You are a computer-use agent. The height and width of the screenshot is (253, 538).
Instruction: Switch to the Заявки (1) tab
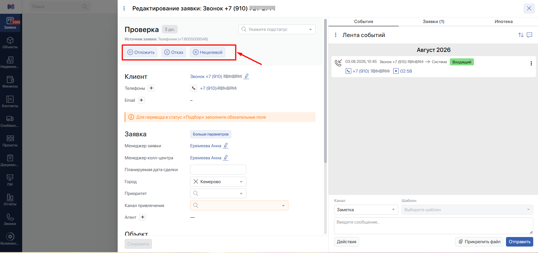click(434, 22)
